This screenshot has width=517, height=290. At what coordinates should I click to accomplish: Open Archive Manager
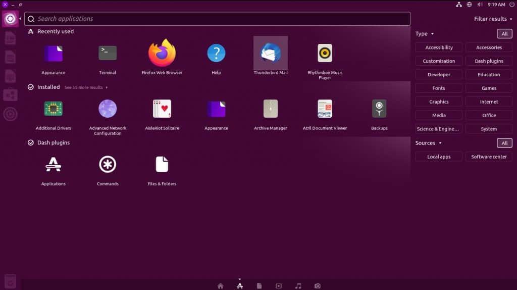click(270, 109)
